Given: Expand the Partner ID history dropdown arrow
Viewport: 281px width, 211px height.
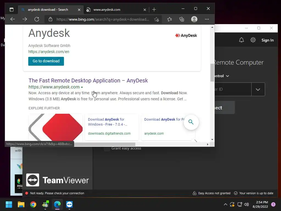Looking at the screenshot, I should tap(258, 89).
